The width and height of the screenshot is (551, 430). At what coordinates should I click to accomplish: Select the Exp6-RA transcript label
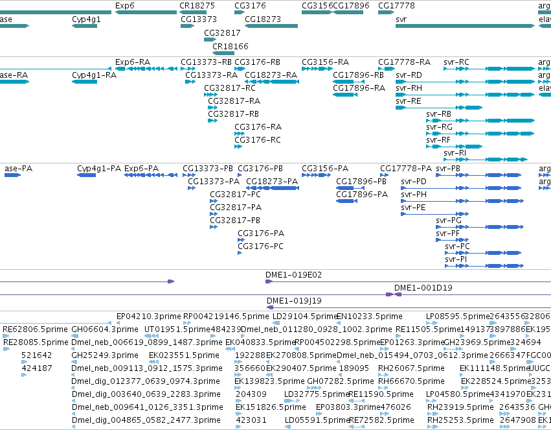[x=133, y=62]
